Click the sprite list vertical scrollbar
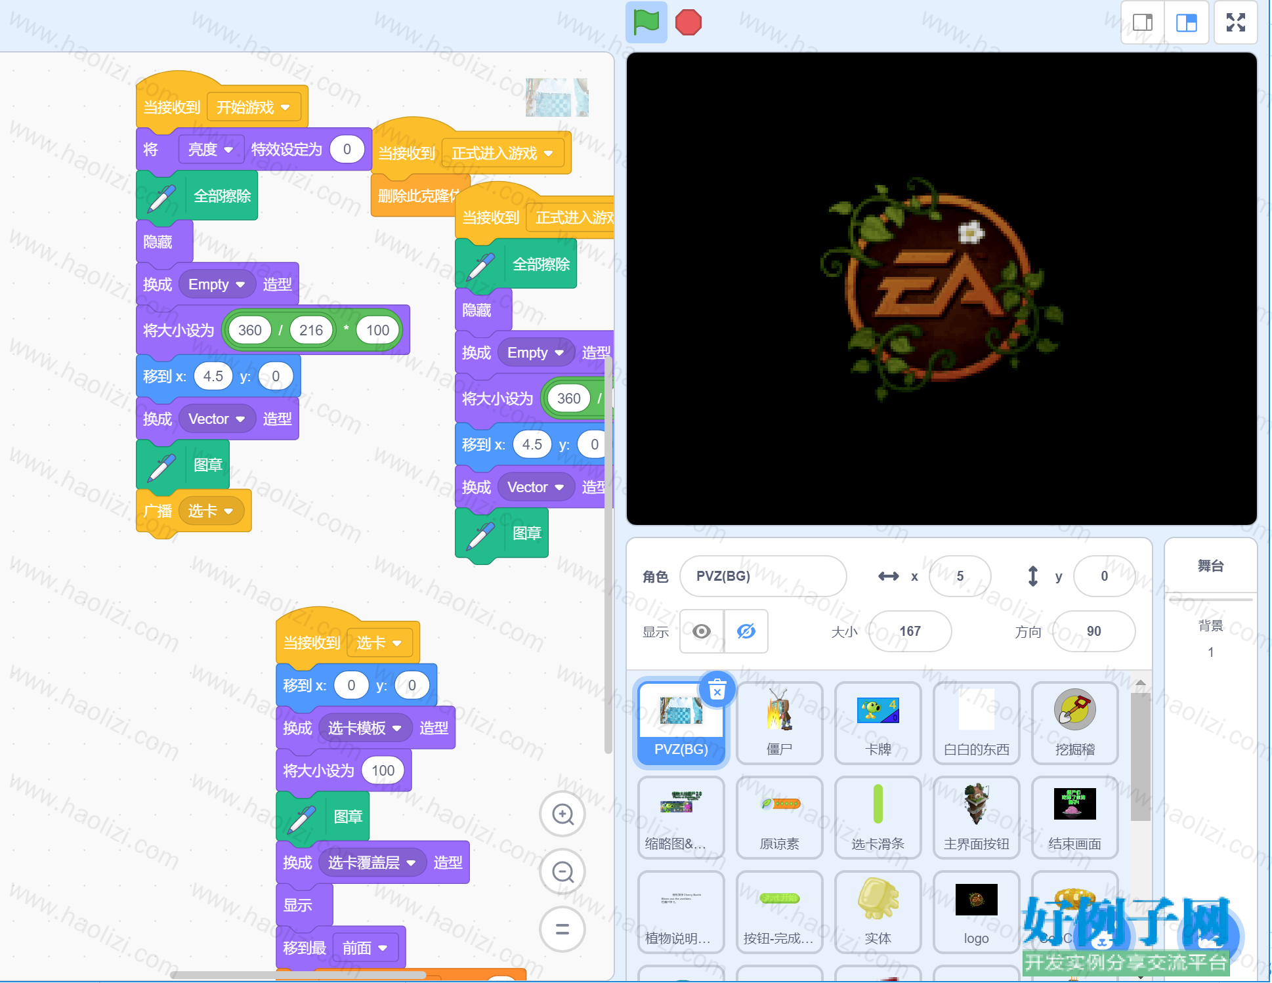Screen dimensions: 1272x983 tap(1141, 757)
